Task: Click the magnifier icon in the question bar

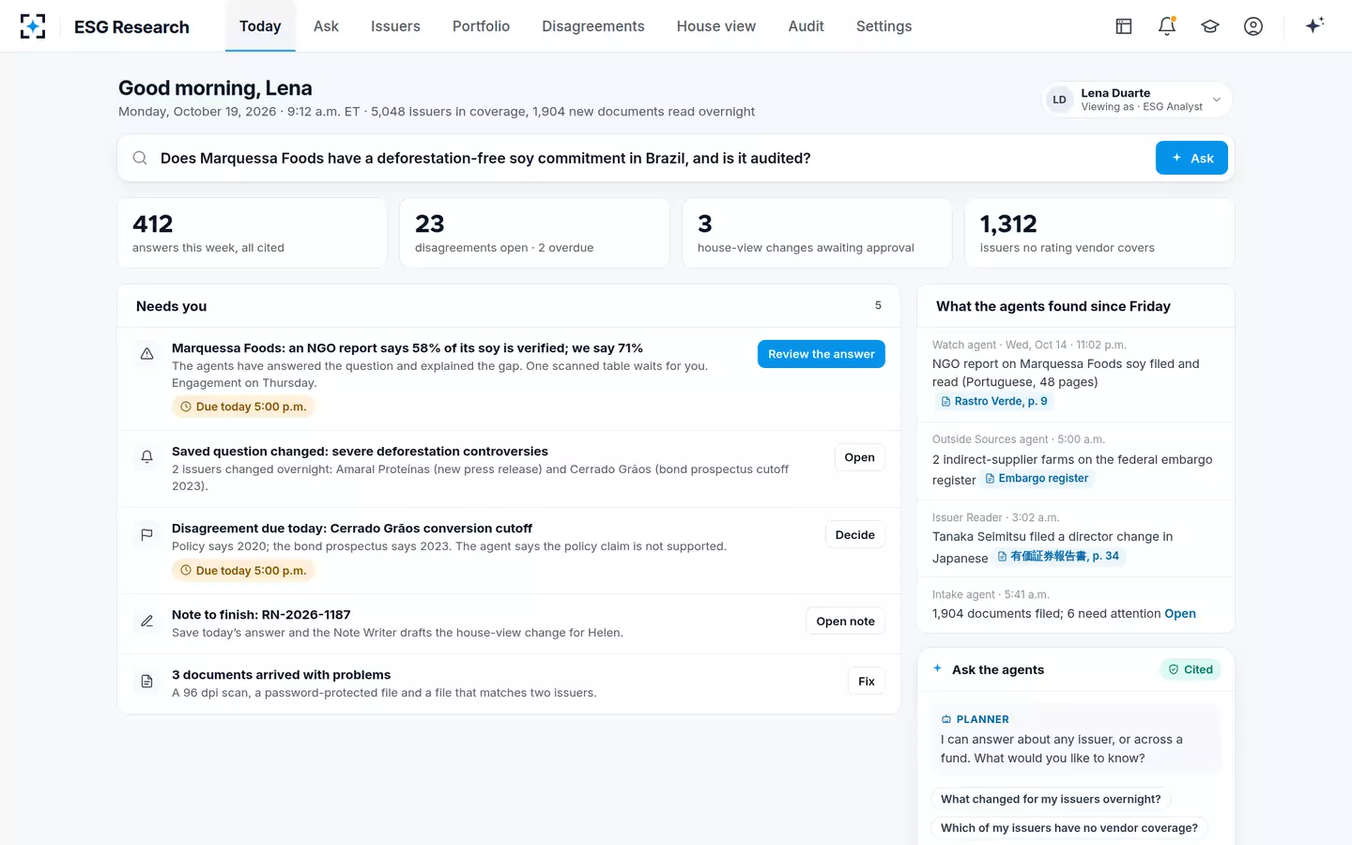Action: 140,158
